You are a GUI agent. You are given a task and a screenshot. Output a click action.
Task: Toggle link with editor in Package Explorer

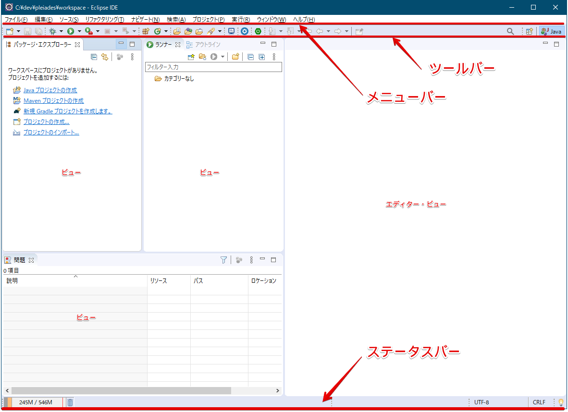pyautogui.click(x=105, y=57)
